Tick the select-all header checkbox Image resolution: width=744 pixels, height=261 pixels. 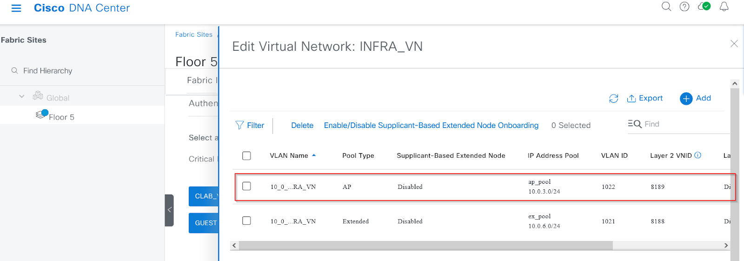coord(246,156)
